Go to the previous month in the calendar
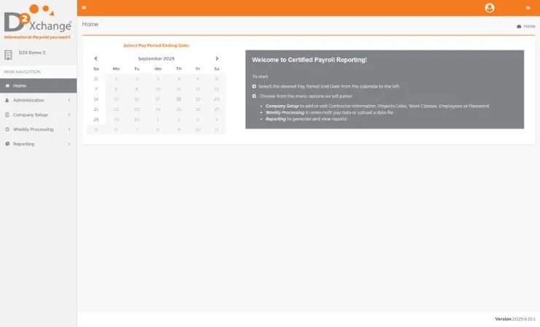The width and height of the screenshot is (540, 327). (x=96, y=58)
